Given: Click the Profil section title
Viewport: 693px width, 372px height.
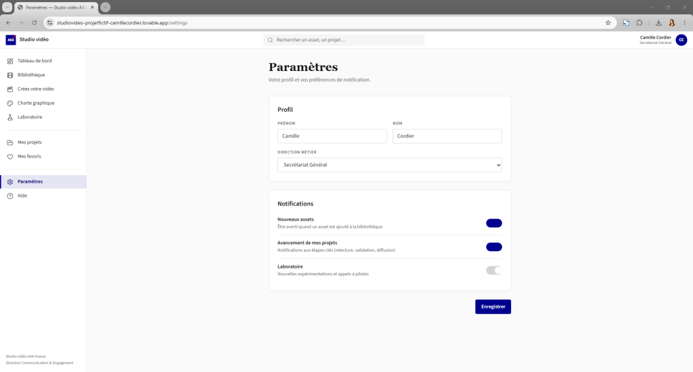Looking at the screenshot, I should 285,110.
